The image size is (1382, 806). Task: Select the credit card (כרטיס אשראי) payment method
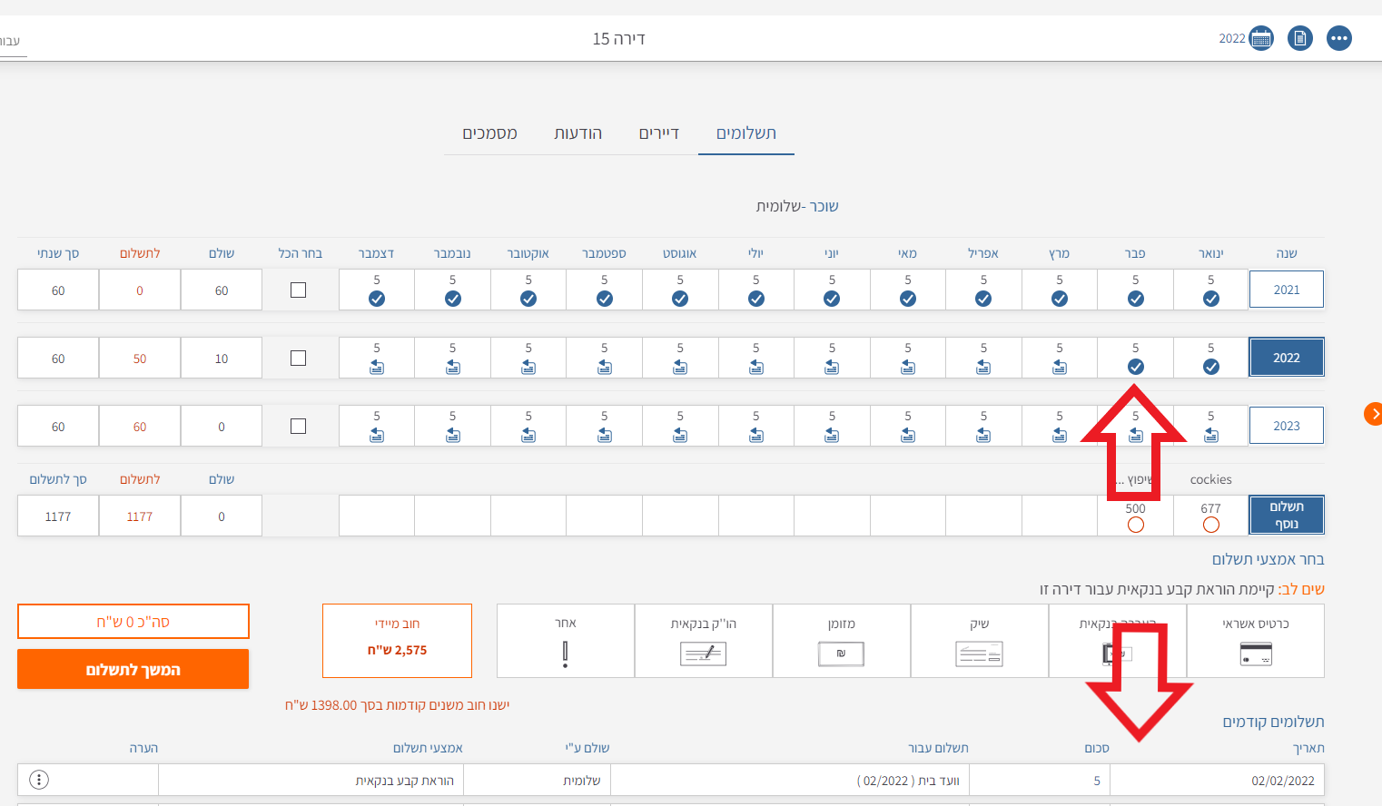[1255, 642]
